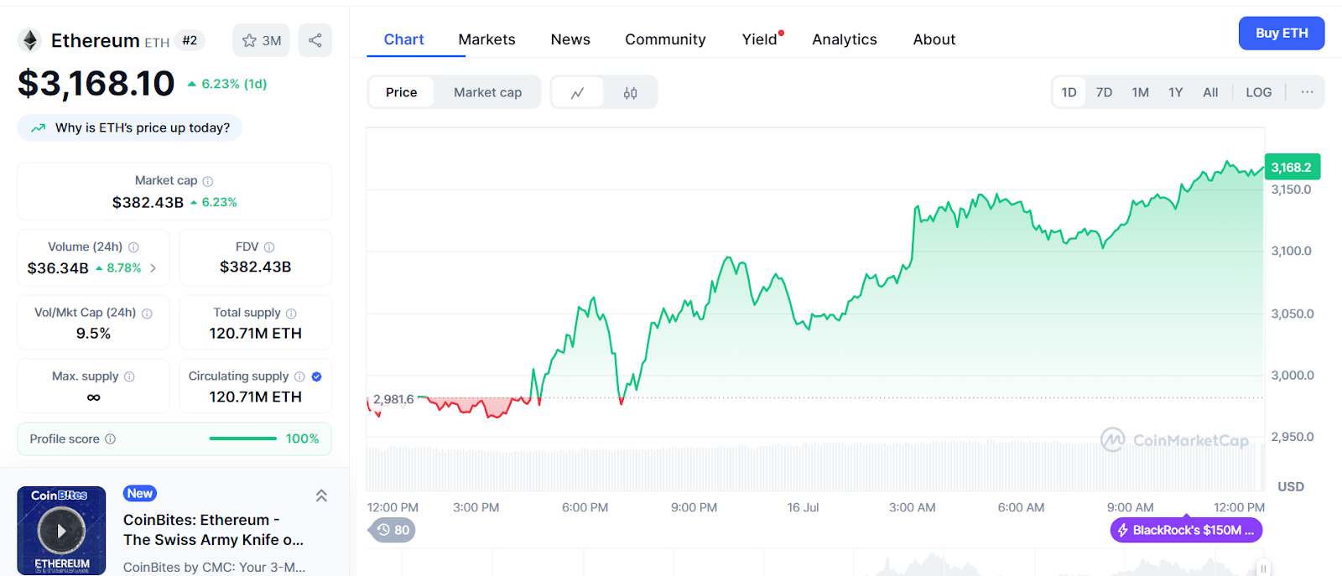The image size is (1342, 576).
Task: Select the 1Y time range
Action: click(1175, 92)
